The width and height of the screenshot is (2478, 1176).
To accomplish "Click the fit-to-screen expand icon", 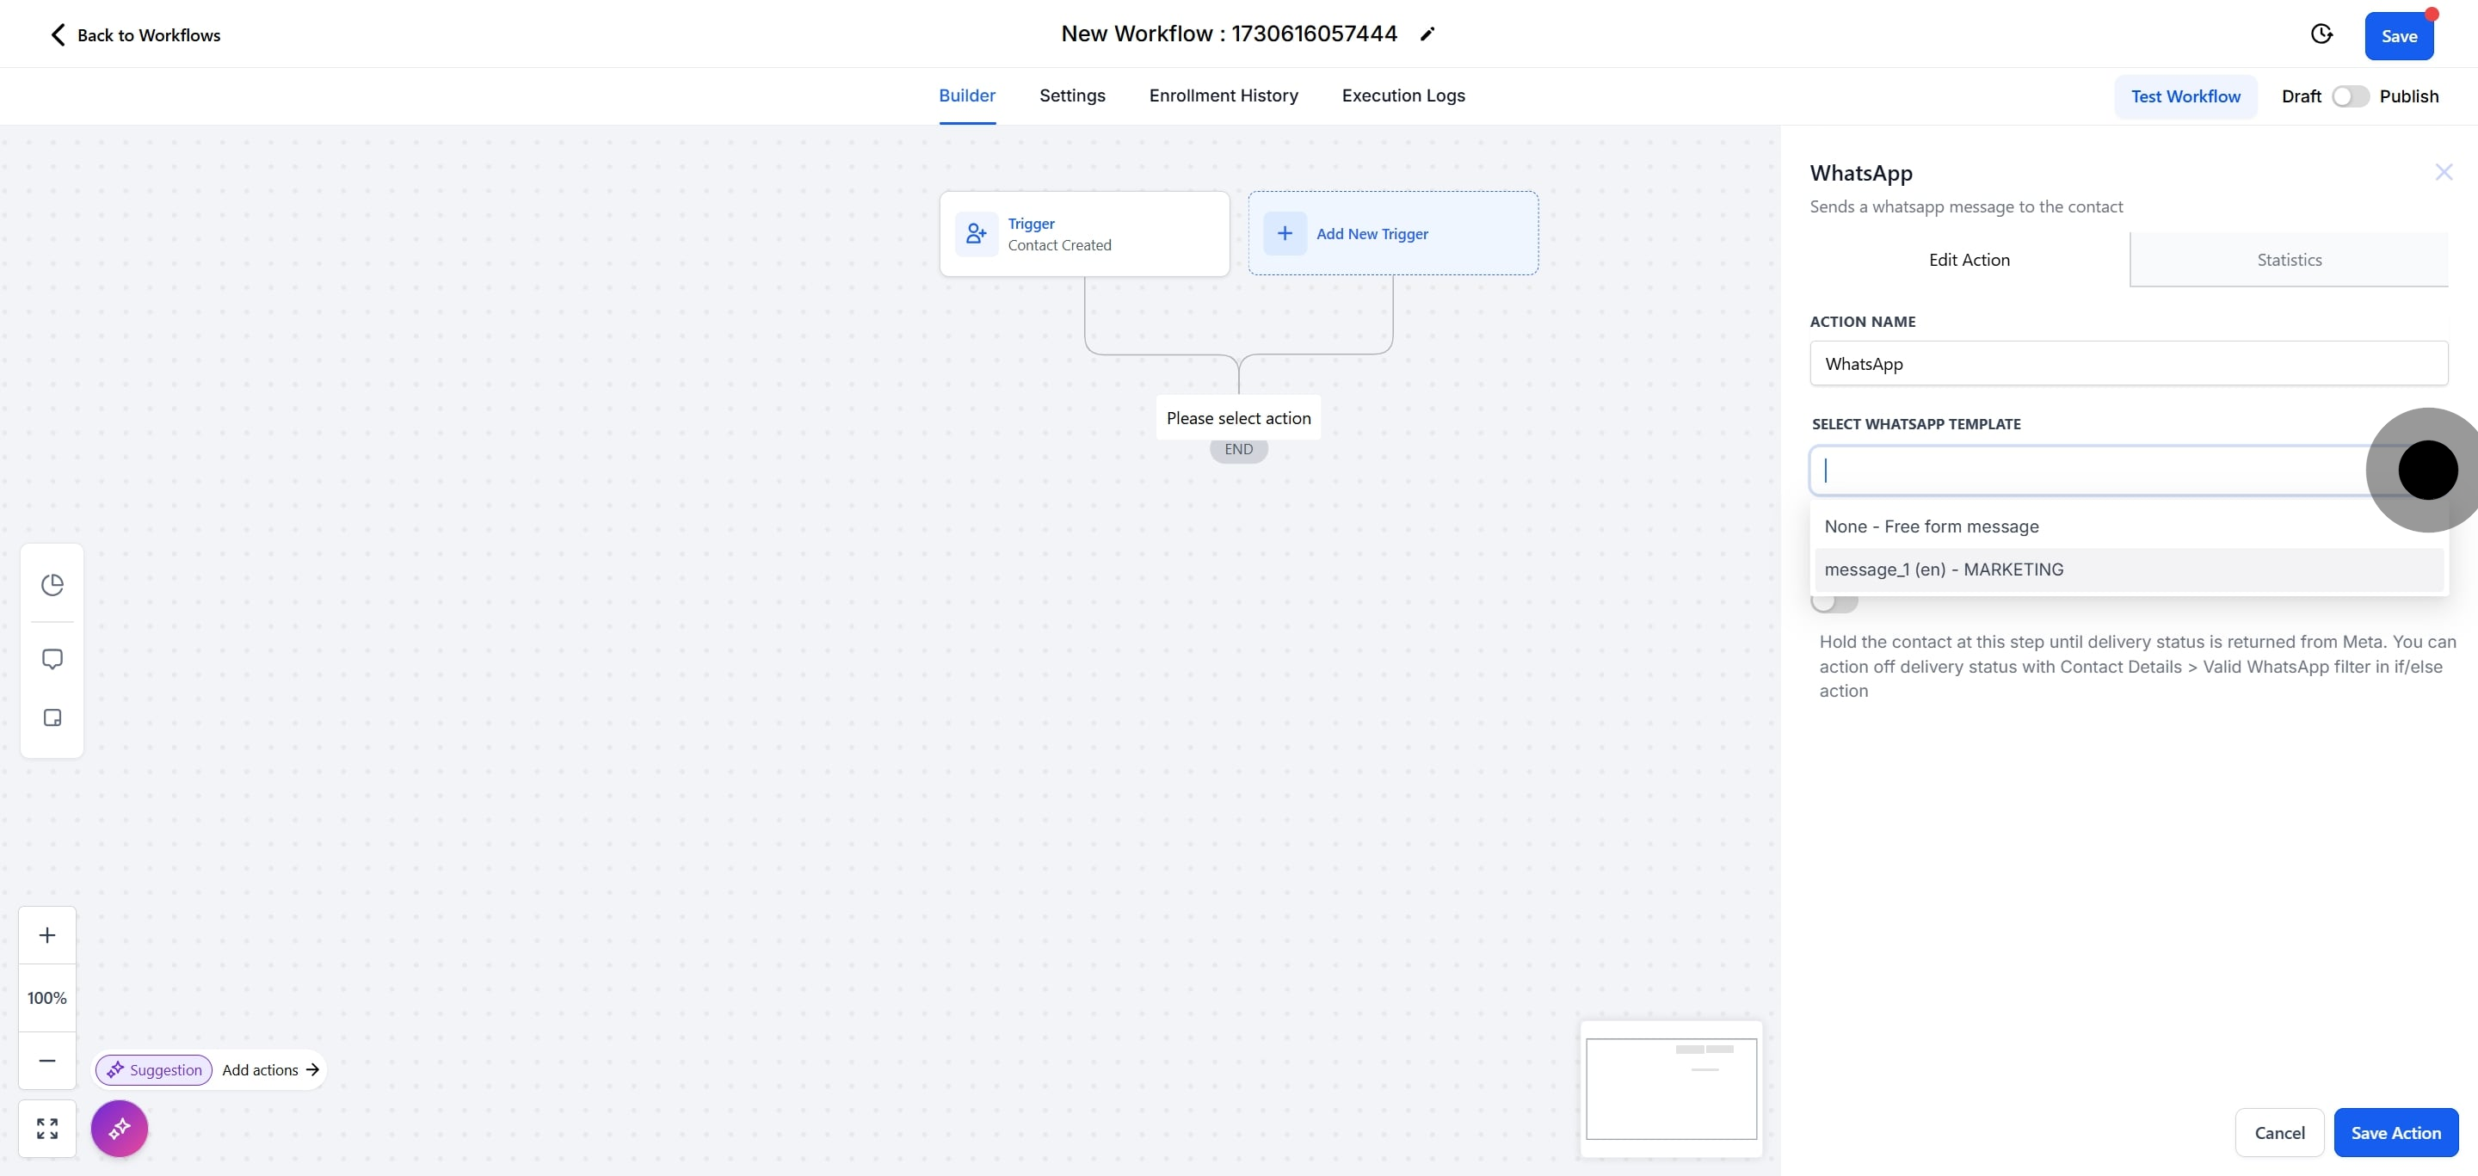I will (x=47, y=1128).
